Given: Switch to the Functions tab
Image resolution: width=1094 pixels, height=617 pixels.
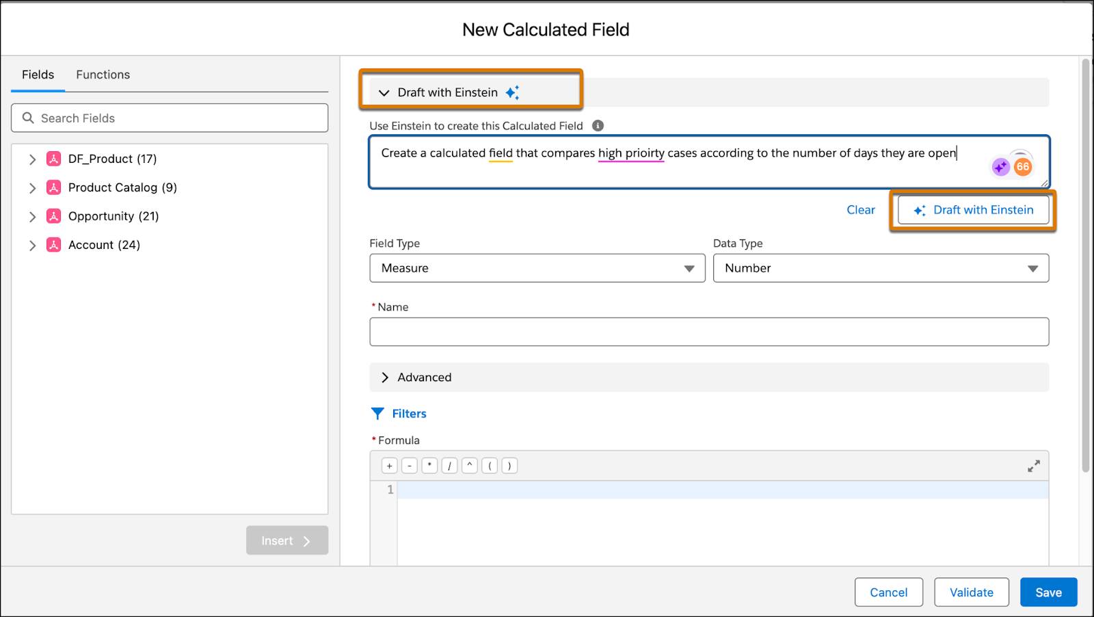Looking at the screenshot, I should tap(102, 75).
